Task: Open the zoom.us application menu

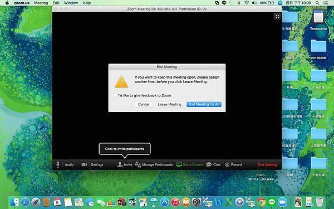Action: pyautogui.click(x=22, y=3)
